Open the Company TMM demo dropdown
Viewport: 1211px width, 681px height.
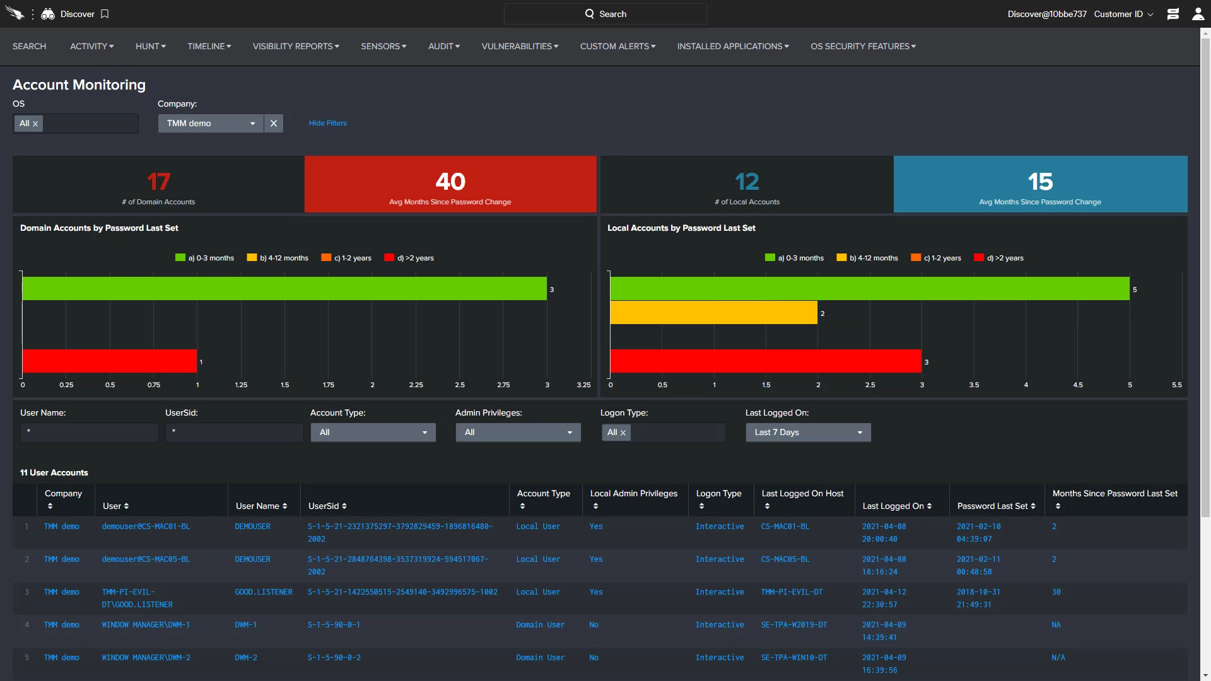pyautogui.click(x=211, y=124)
